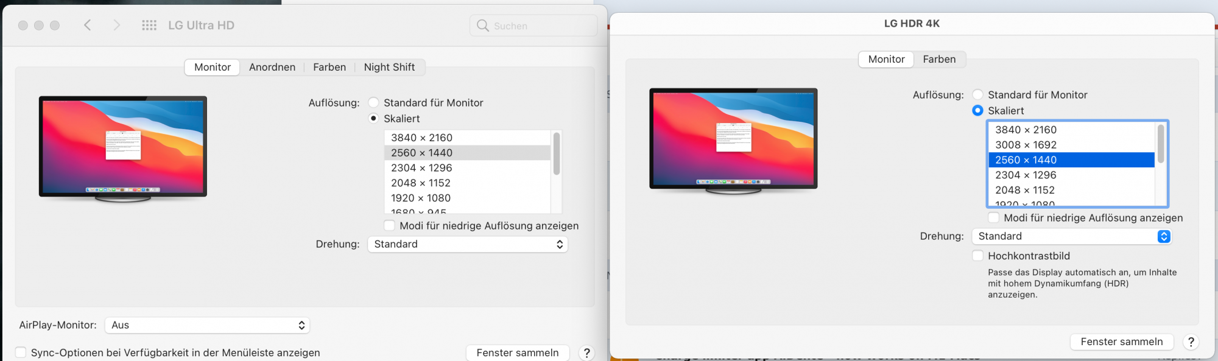Click Fenster sammeln in LG Ultra HD window
1218x361 pixels.
518,352
